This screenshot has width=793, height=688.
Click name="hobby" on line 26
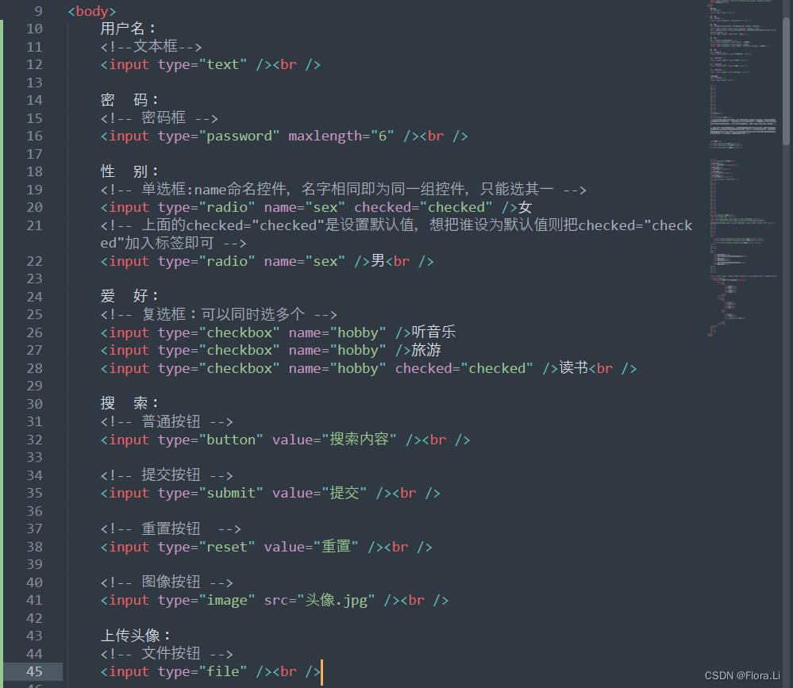point(337,332)
